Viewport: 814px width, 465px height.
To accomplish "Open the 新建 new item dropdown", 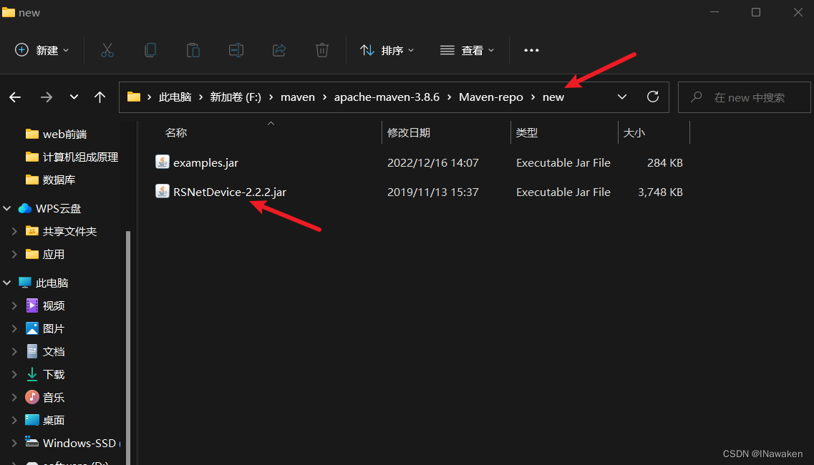I will [x=42, y=50].
